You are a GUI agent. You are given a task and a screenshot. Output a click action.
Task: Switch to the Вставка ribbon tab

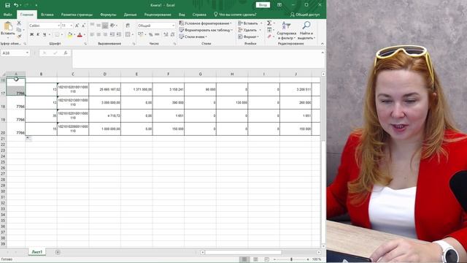(x=47, y=15)
